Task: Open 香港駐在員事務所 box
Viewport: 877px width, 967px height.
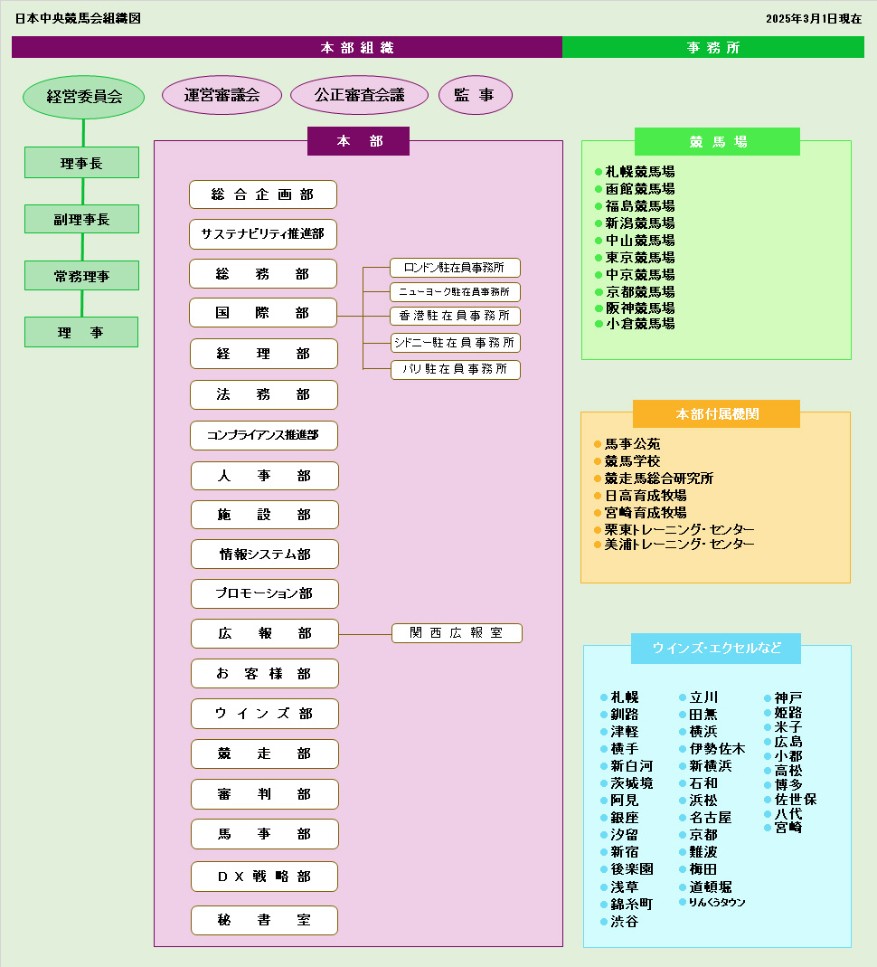Action: (455, 316)
